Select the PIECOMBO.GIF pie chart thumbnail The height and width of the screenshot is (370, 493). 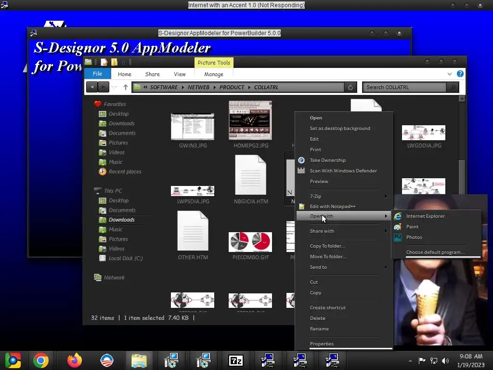pyautogui.click(x=250, y=242)
